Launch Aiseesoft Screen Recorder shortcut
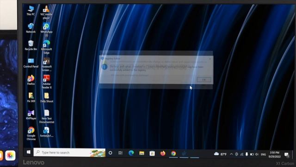This screenshot has width=296, height=167. point(46,64)
